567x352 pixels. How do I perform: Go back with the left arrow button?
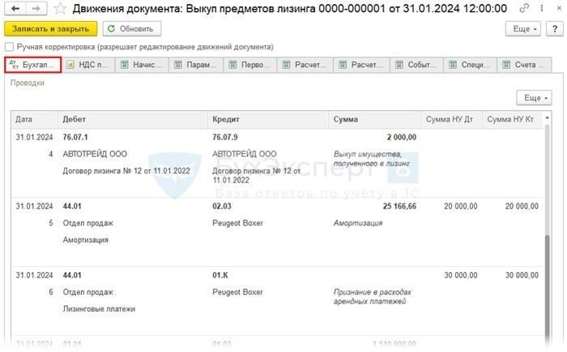15,8
